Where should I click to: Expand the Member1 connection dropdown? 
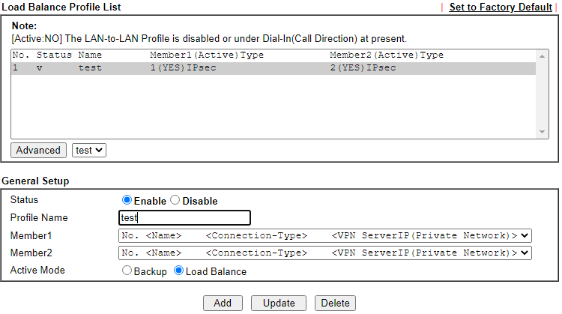325,235
